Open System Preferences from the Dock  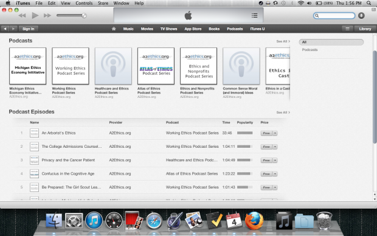click(x=74, y=221)
